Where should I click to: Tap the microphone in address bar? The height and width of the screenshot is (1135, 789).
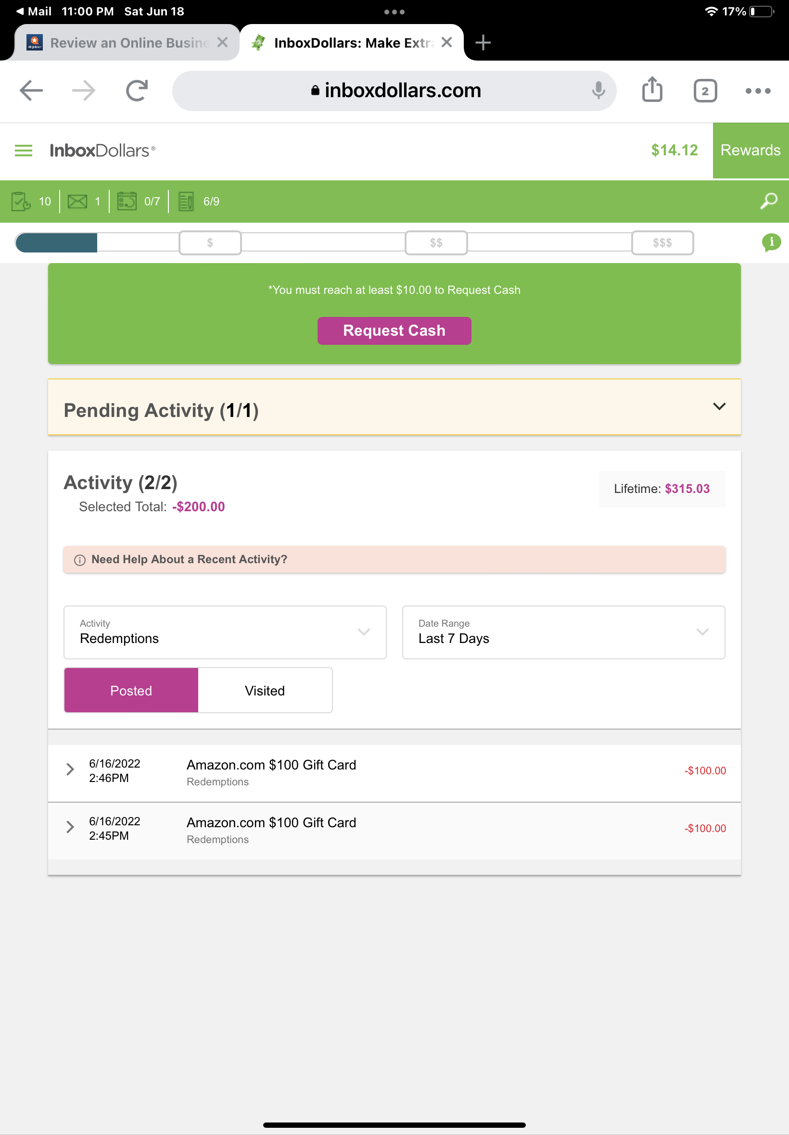598,90
